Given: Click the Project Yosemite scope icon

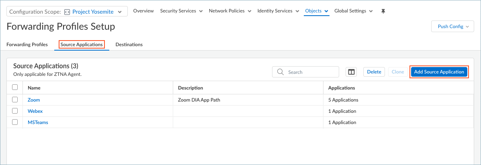Looking at the screenshot, I should [67, 12].
